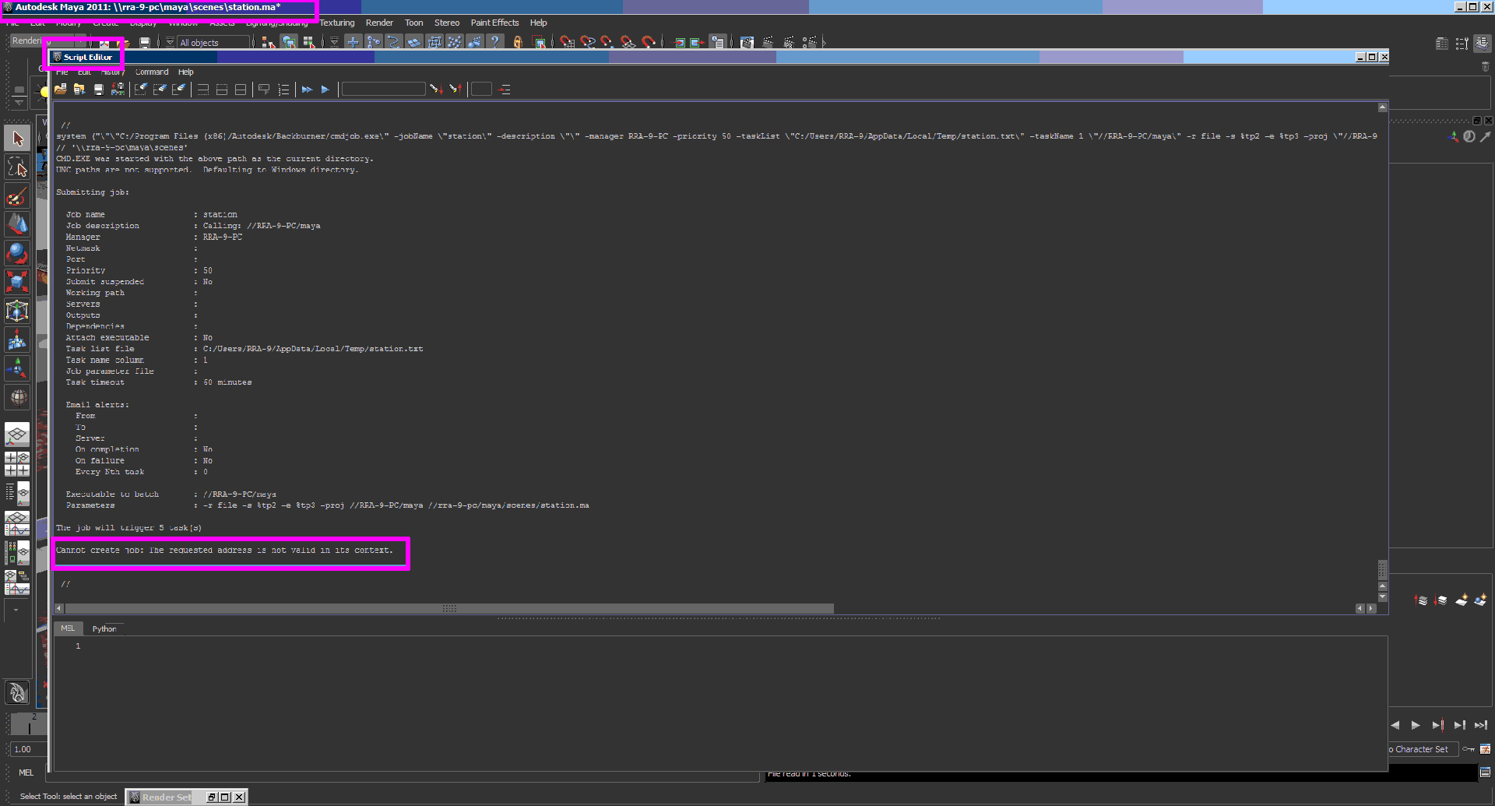This screenshot has width=1495, height=806.
Task: Execute script with single play arrow
Action: (x=325, y=90)
